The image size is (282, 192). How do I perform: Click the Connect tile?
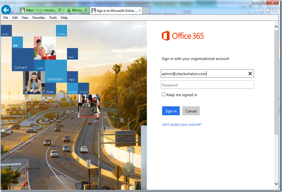[23, 60]
